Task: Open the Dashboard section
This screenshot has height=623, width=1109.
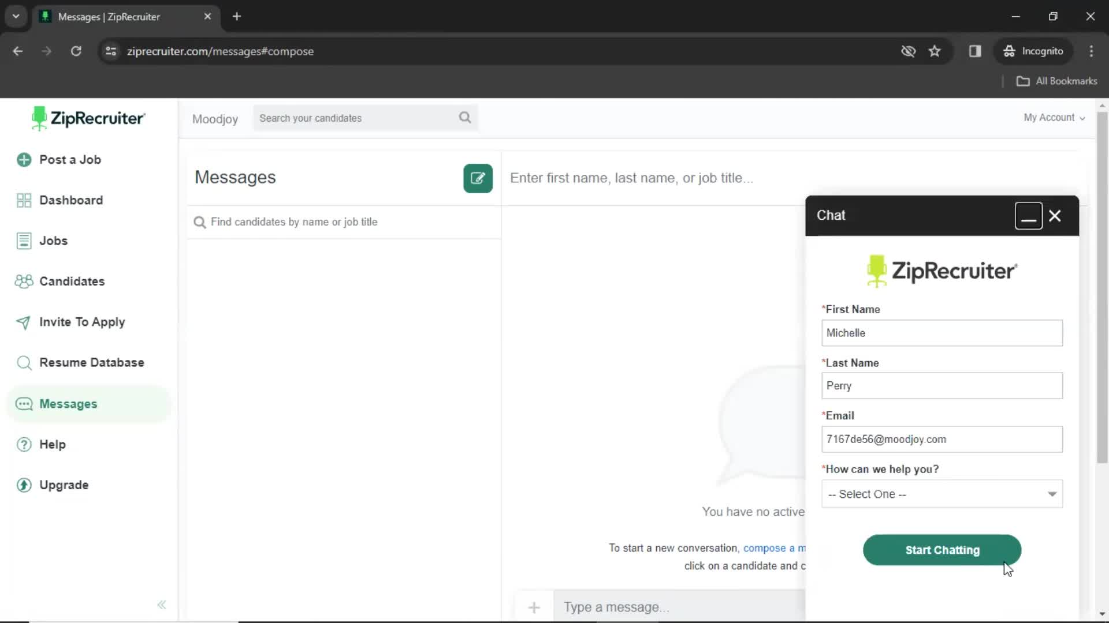Action: tap(71, 199)
